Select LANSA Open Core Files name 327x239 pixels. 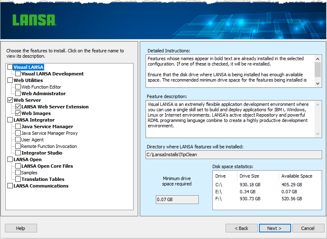[47, 166]
